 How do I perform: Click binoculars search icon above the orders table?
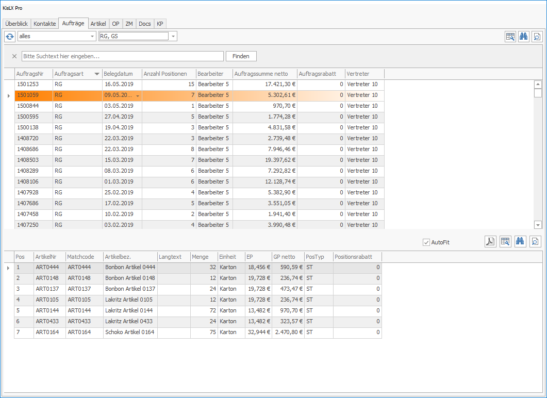523,37
